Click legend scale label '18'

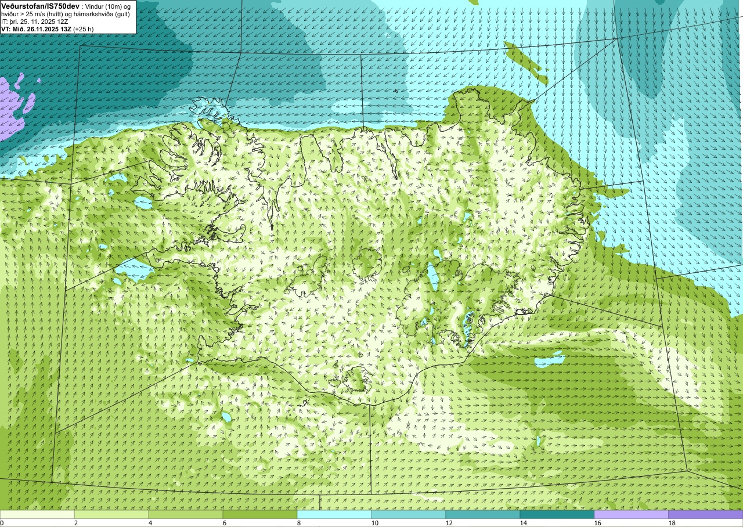point(672,523)
